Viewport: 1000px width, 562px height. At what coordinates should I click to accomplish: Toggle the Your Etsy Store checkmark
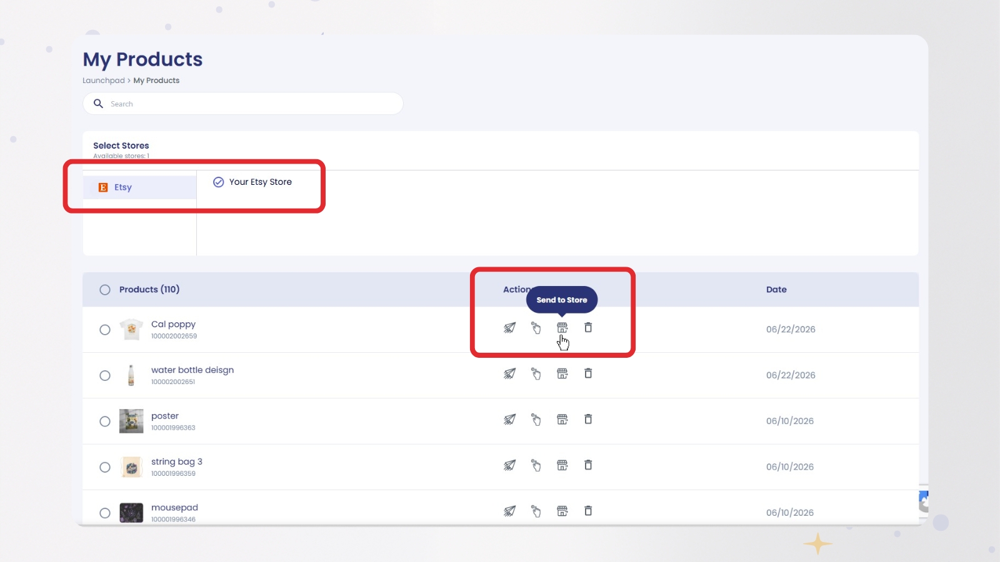coord(218,182)
